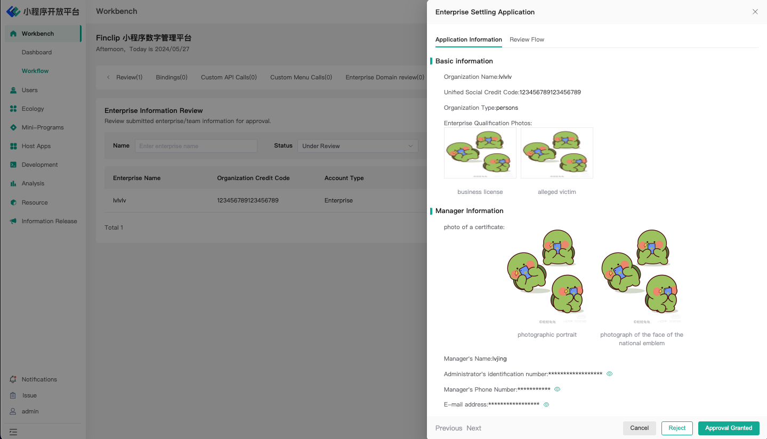Open the photographic portrait certificate image
This screenshot has height=439, width=767.
tap(547, 277)
